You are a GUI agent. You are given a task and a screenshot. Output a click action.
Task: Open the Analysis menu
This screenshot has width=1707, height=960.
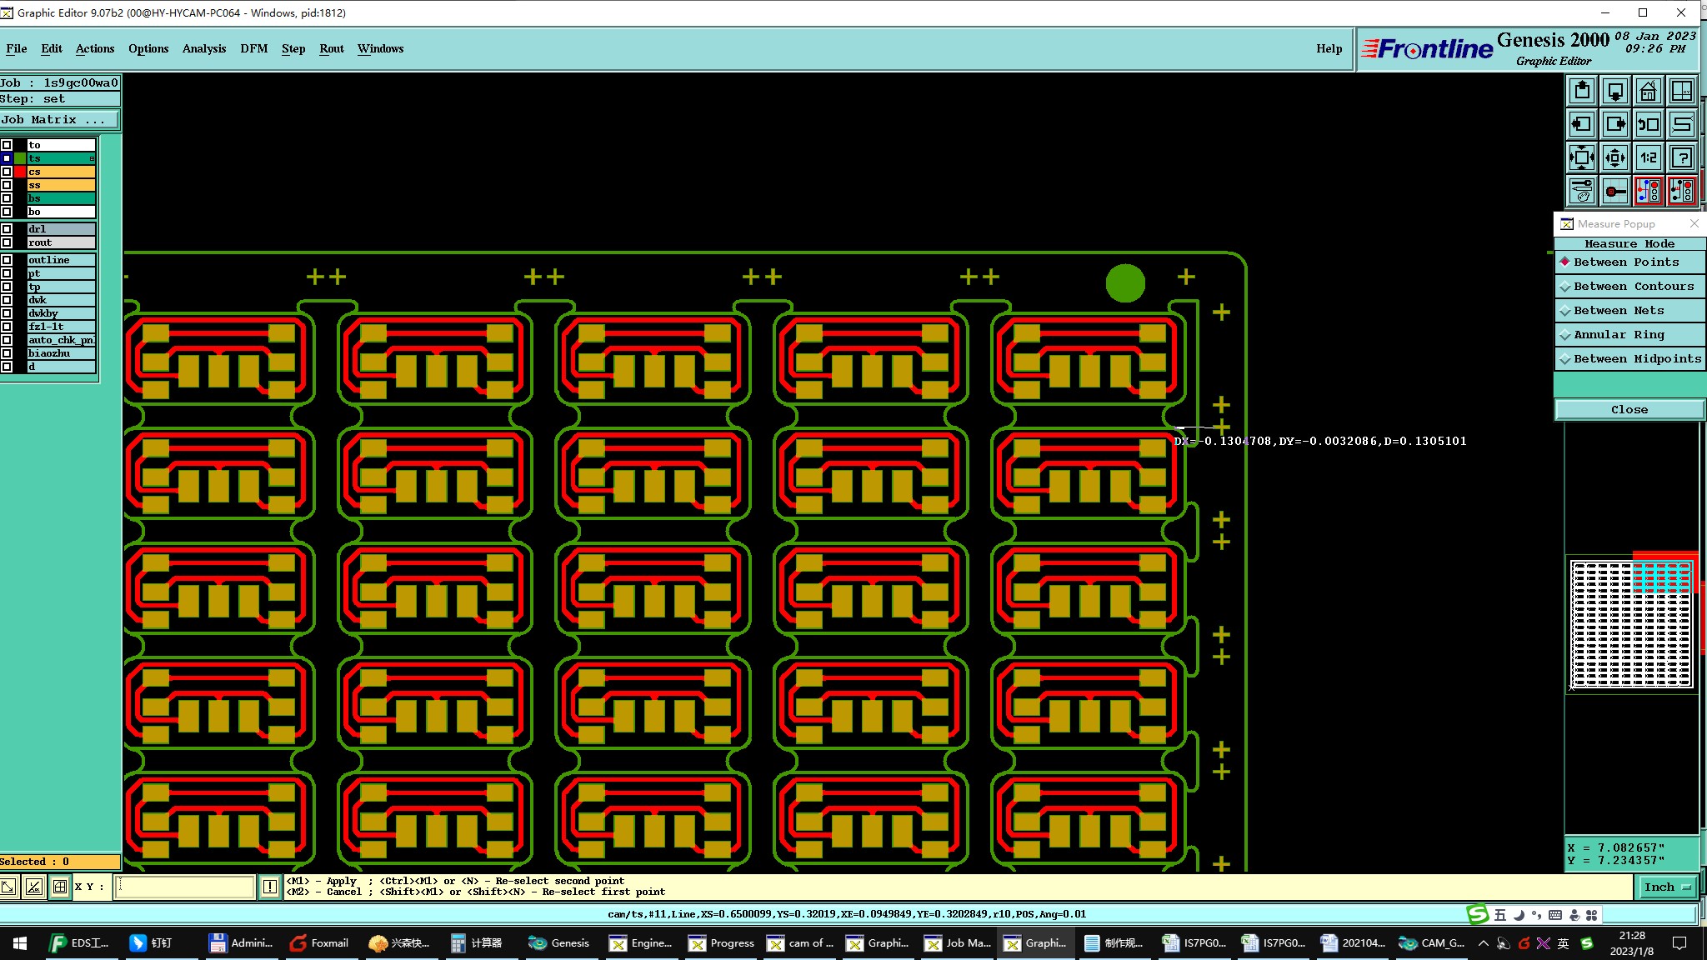tap(203, 48)
